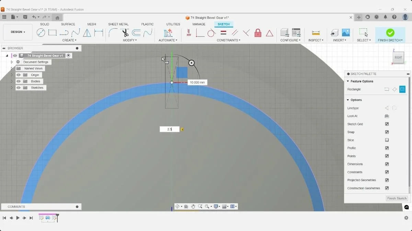Open the notifications bell
This screenshot has width=412, height=231.
tap(385, 17)
